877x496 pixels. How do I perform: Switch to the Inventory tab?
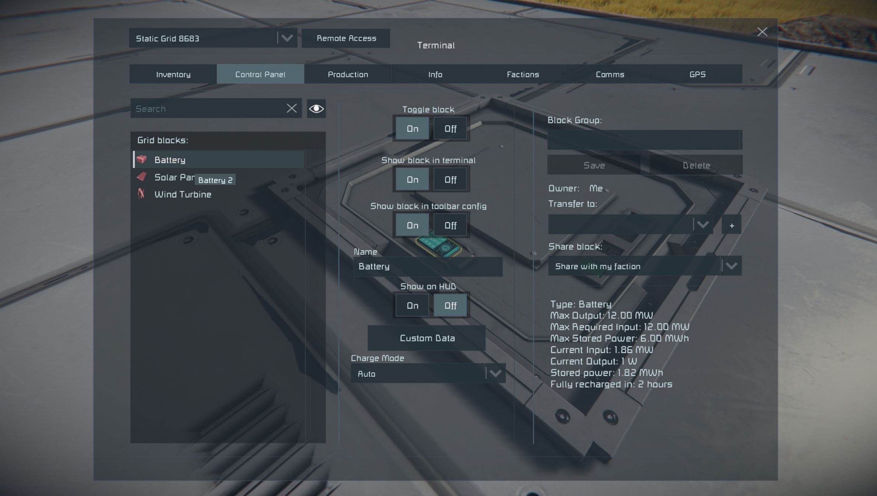[x=173, y=74]
